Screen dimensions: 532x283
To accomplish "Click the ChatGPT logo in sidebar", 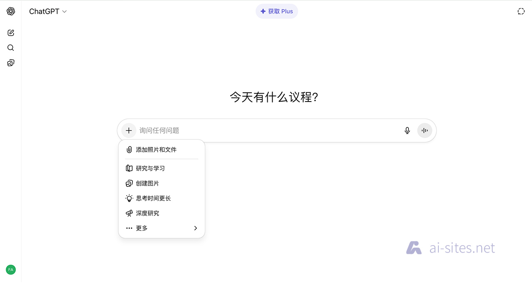I will tap(11, 11).
